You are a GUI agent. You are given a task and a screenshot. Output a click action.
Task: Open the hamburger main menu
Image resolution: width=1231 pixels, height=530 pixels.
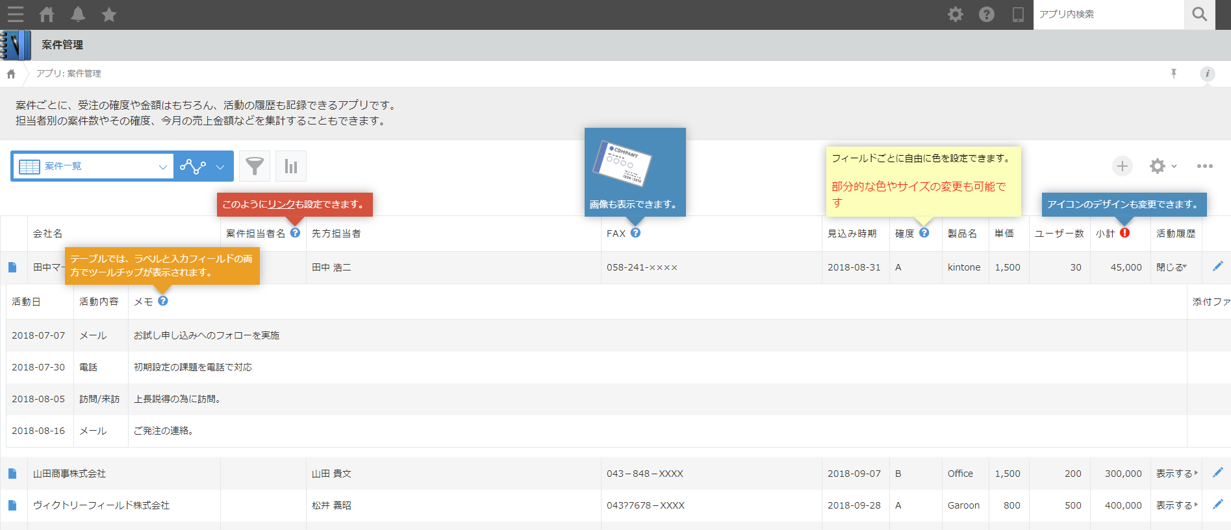(15, 14)
